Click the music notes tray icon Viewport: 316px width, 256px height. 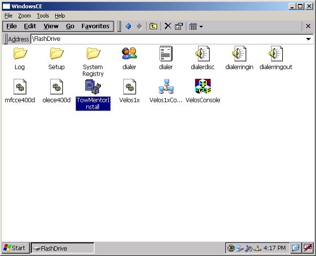point(248,248)
